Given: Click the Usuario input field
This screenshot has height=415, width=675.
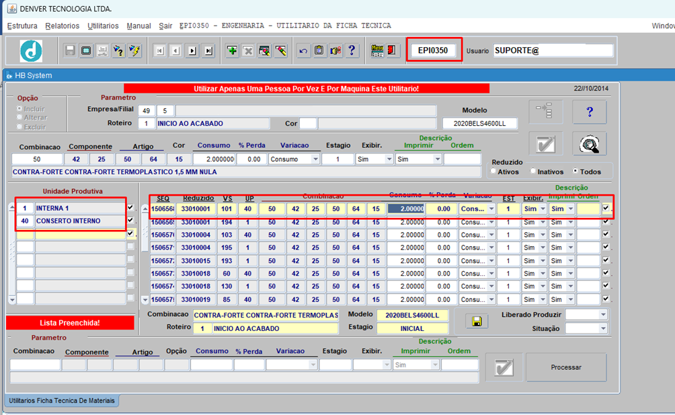Looking at the screenshot, I should (553, 50).
